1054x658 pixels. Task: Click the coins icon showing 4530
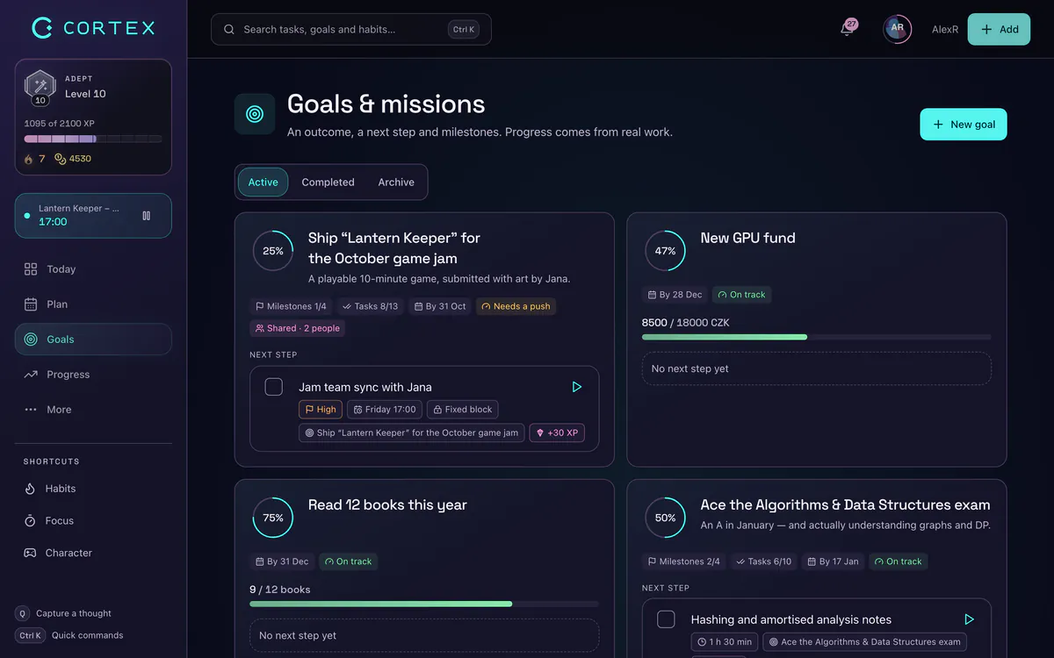61,159
